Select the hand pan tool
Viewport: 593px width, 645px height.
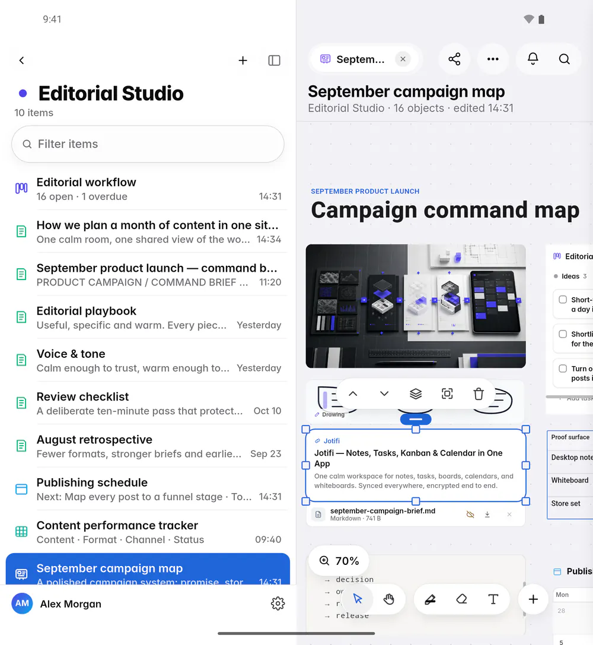tap(389, 599)
